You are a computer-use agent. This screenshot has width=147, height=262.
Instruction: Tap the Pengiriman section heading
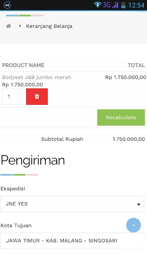tap(33, 160)
